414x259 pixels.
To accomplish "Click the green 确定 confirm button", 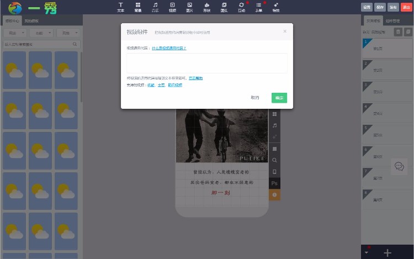I will coord(279,98).
